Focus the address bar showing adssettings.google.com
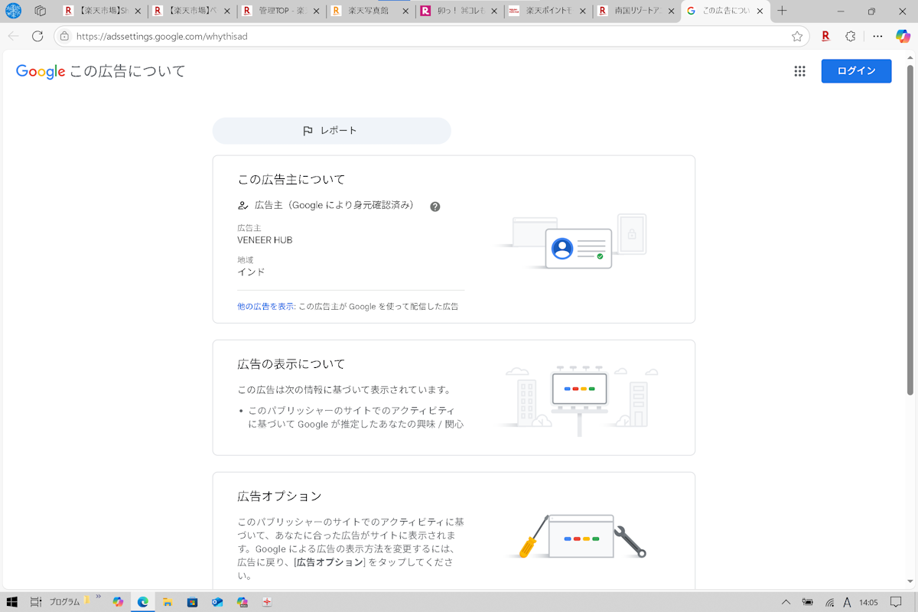 pos(432,36)
